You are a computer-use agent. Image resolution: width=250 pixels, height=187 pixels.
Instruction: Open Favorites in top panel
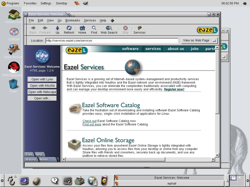click(x=30, y=3)
